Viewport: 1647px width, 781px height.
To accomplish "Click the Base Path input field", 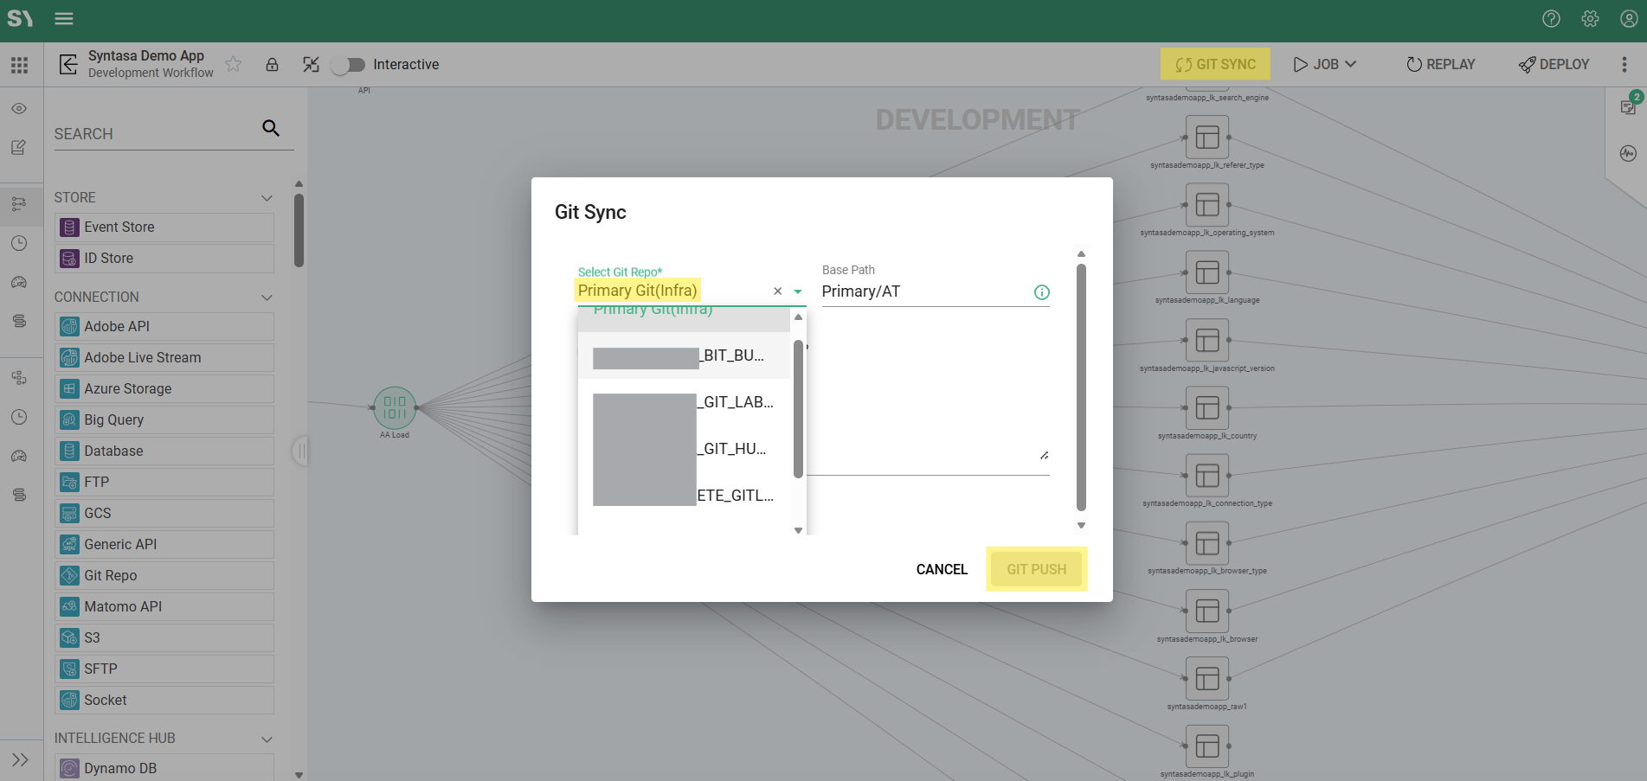I will (922, 291).
